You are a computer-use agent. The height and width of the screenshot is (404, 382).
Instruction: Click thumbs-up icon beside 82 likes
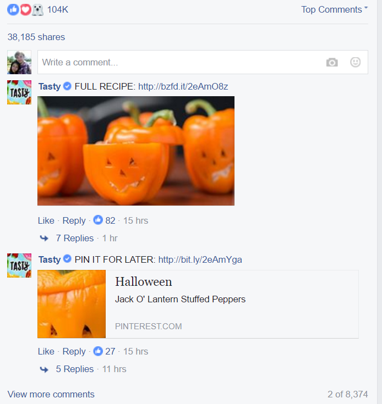pyautogui.click(x=98, y=220)
